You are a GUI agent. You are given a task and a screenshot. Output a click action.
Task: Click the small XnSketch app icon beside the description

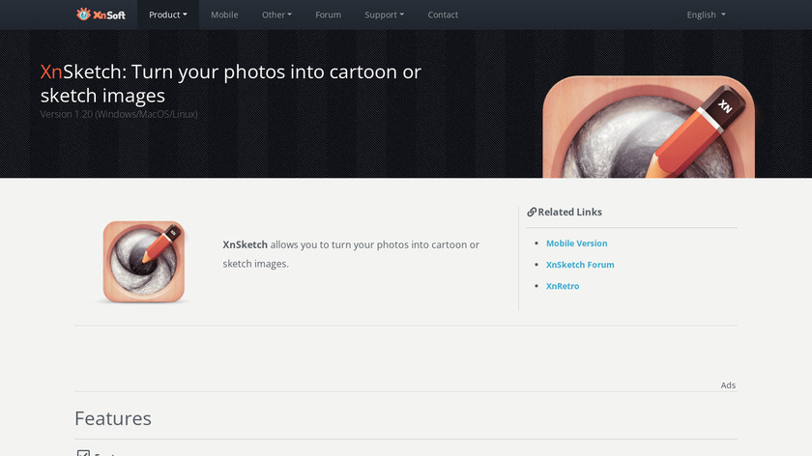click(x=144, y=262)
